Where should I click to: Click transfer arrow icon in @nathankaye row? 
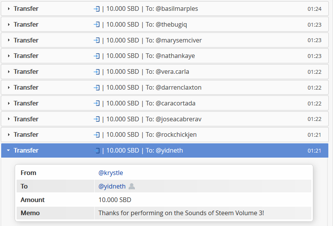tap(97, 56)
